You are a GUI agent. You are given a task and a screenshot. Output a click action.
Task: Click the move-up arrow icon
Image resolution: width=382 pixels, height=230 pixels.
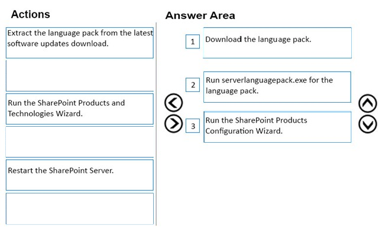coord(368,103)
